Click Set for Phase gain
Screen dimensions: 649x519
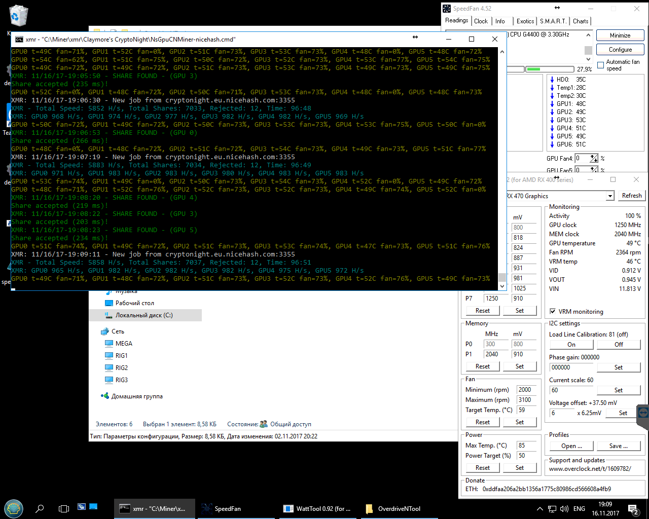pyautogui.click(x=619, y=367)
